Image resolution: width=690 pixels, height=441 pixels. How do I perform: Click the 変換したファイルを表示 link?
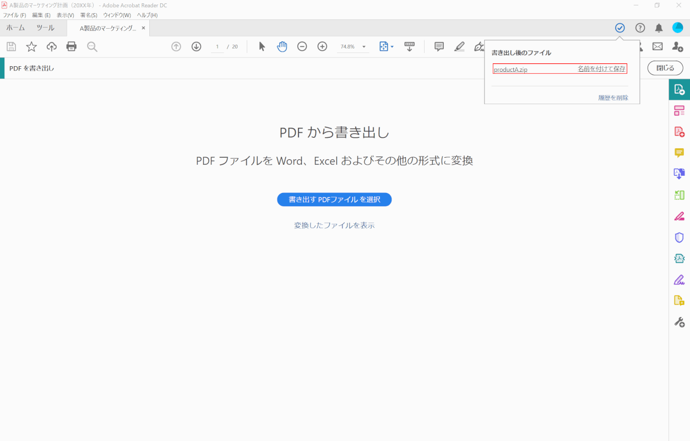(334, 225)
